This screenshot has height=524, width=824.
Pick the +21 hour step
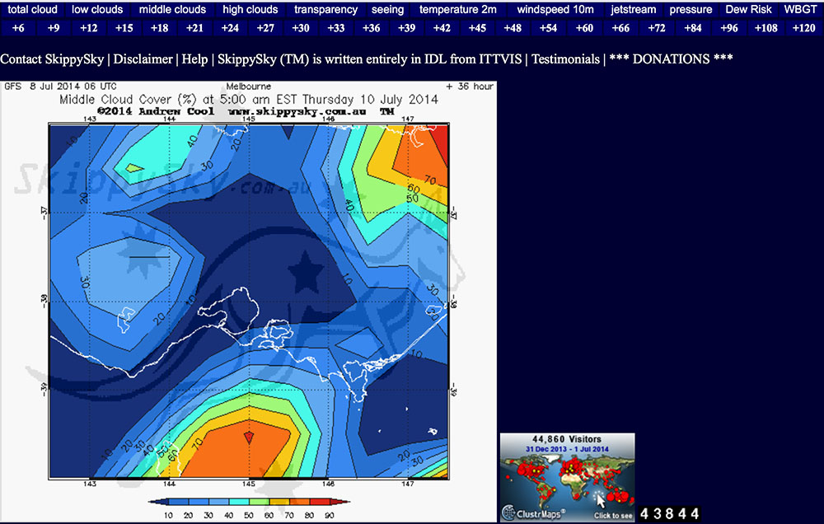pos(194,28)
